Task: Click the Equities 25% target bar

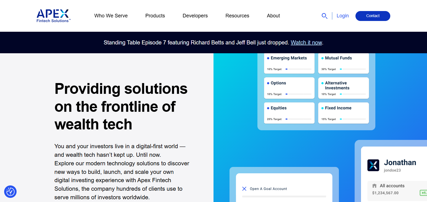Action: pos(299,119)
